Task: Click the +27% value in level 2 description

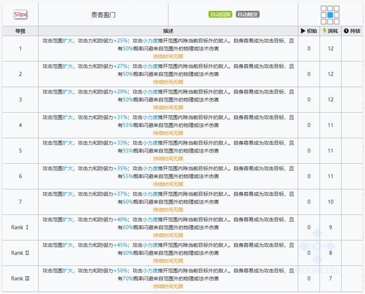Action: (120, 66)
